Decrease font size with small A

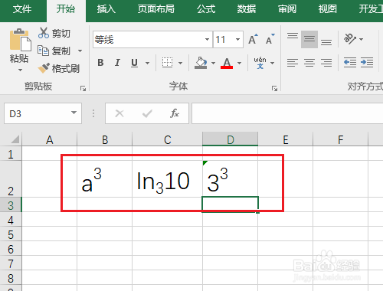click(270, 39)
